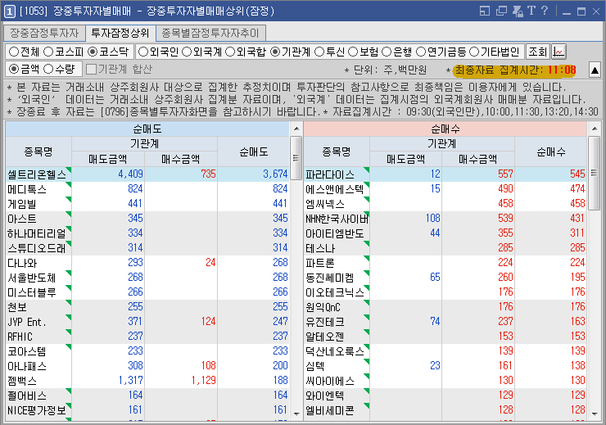Click the 순매도 column header on left table
This screenshot has width=606, height=425.
point(254,151)
